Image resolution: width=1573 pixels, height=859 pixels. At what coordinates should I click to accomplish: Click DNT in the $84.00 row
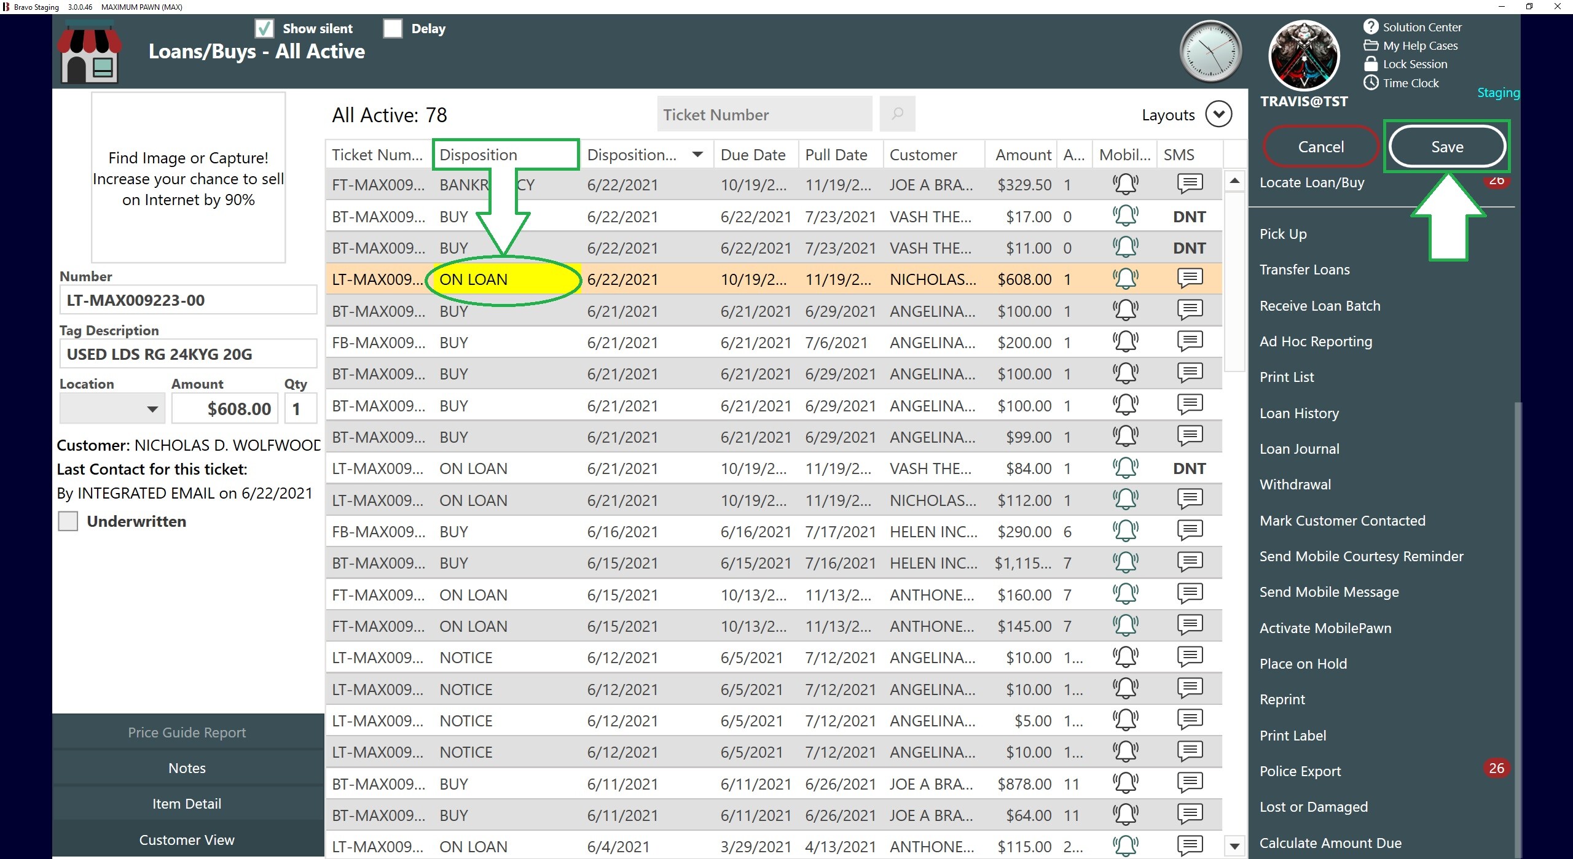(1189, 468)
